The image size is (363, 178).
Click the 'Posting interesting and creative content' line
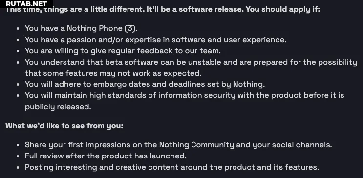tap(172, 167)
